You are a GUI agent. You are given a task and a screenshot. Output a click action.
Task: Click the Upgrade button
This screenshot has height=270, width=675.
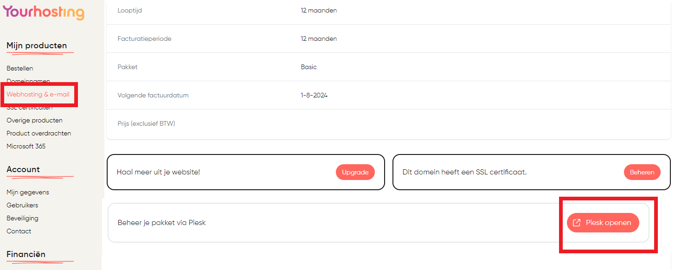click(355, 172)
